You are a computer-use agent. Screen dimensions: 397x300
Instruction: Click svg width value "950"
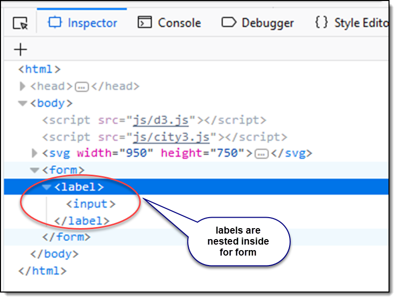click(x=136, y=153)
